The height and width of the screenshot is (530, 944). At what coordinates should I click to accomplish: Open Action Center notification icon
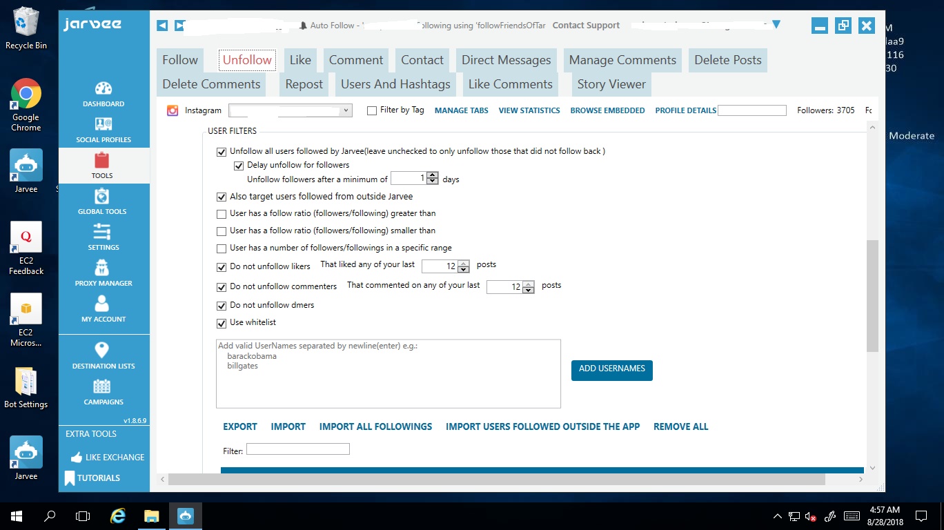click(921, 516)
